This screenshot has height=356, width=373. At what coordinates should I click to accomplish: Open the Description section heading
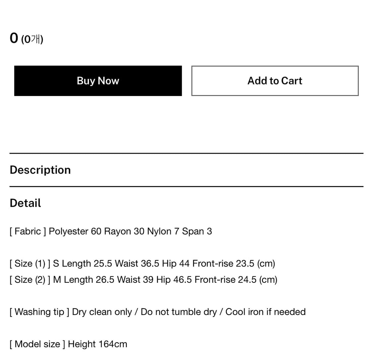point(40,170)
